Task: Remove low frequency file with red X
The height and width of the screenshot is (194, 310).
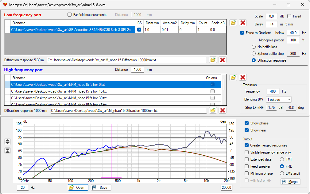Action: [243, 23]
